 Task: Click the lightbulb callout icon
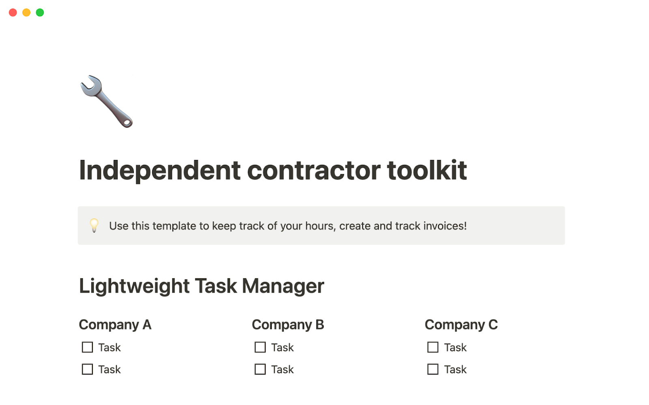click(94, 225)
